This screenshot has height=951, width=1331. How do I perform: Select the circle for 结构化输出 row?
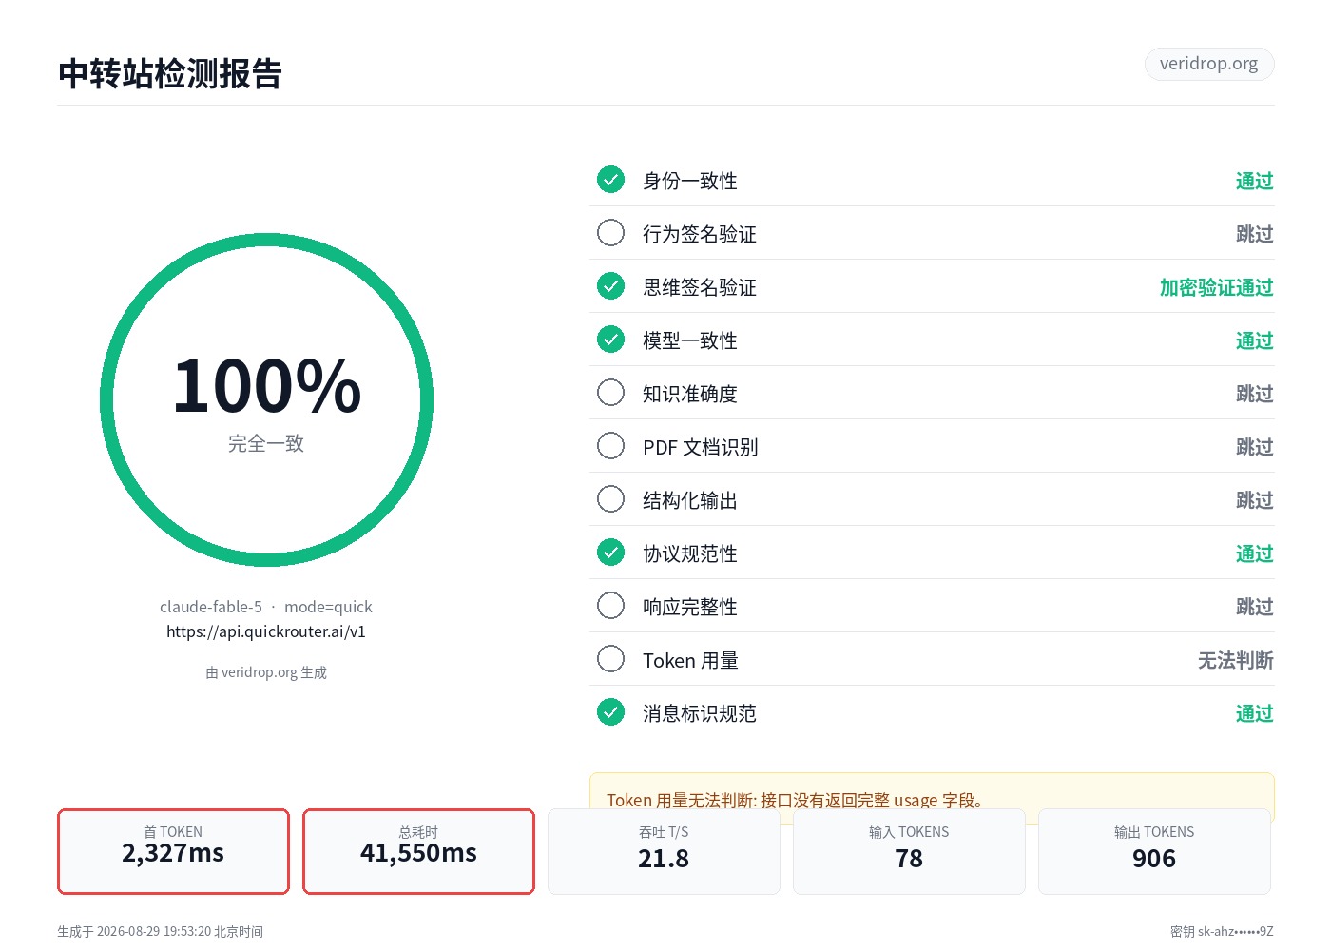(x=610, y=499)
